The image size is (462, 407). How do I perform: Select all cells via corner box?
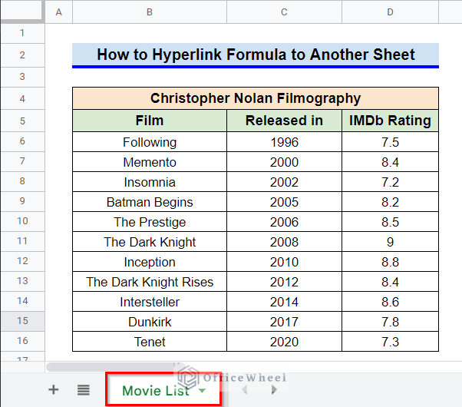point(22,12)
